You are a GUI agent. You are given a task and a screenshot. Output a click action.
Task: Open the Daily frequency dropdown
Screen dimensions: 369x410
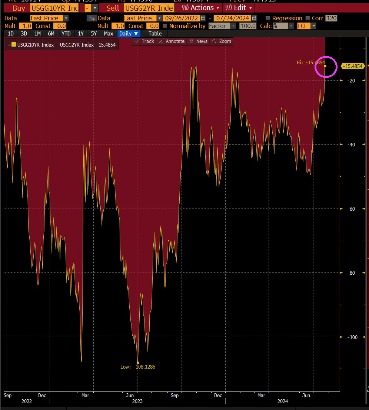click(129, 33)
